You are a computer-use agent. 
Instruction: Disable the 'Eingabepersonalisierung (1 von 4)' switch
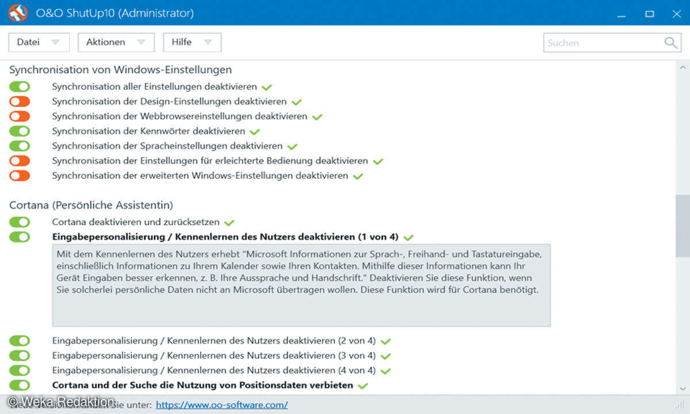tap(20, 237)
